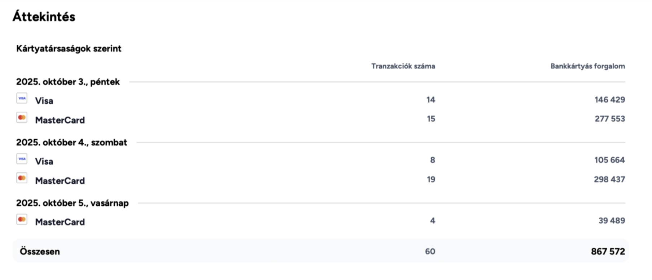Click the total turnover 867 572

tap(608, 251)
